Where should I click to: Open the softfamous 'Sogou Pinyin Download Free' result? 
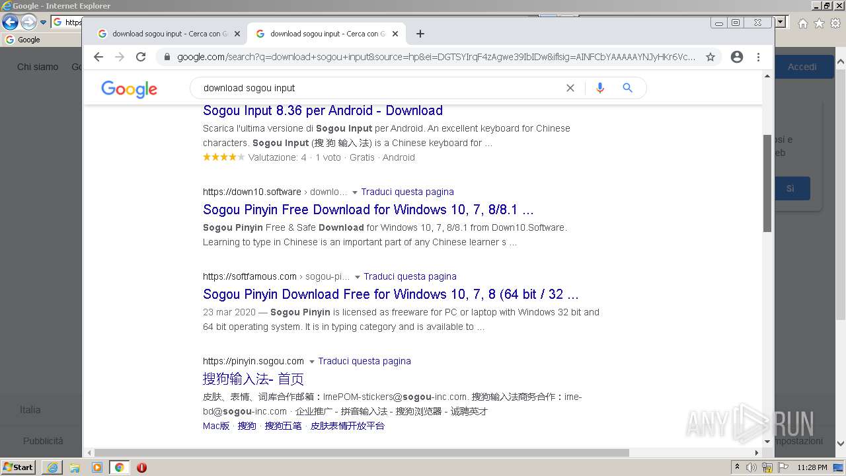point(391,294)
